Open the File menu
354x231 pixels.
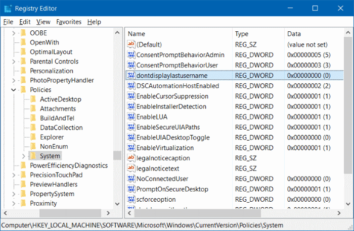pyautogui.click(x=9, y=22)
